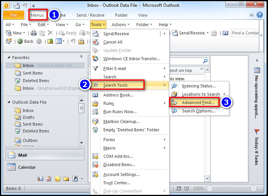Open the Edit dropdown menu
Viewport: 268px width, 196px height.
pyautogui.click(x=43, y=25)
